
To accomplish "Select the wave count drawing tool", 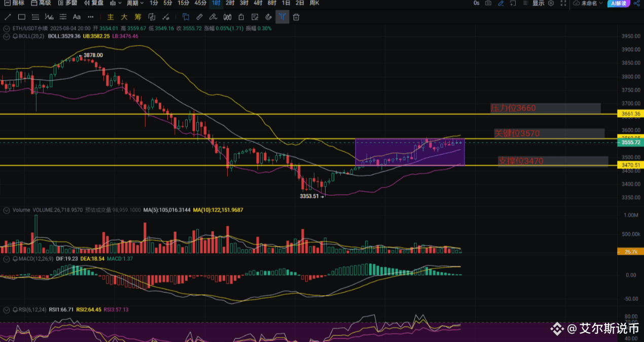I will 49,17.
